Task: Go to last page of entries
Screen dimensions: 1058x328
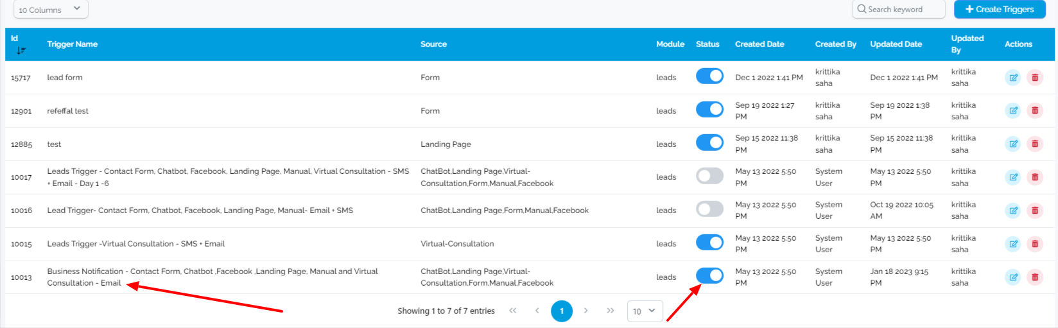Action: (x=610, y=311)
